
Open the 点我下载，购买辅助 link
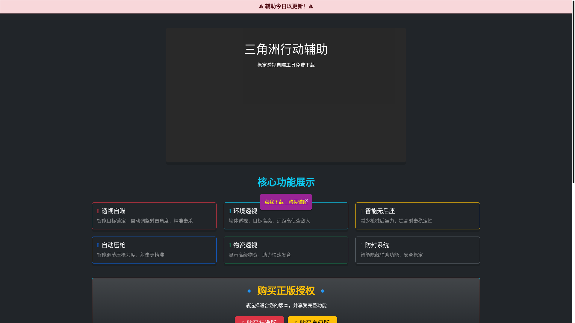pos(286,202)
